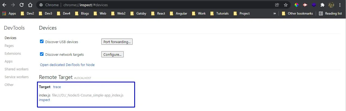Click the Port forwarding button
Image resolution: width=346 pixels, height=111 pixels.
point(117,42)
